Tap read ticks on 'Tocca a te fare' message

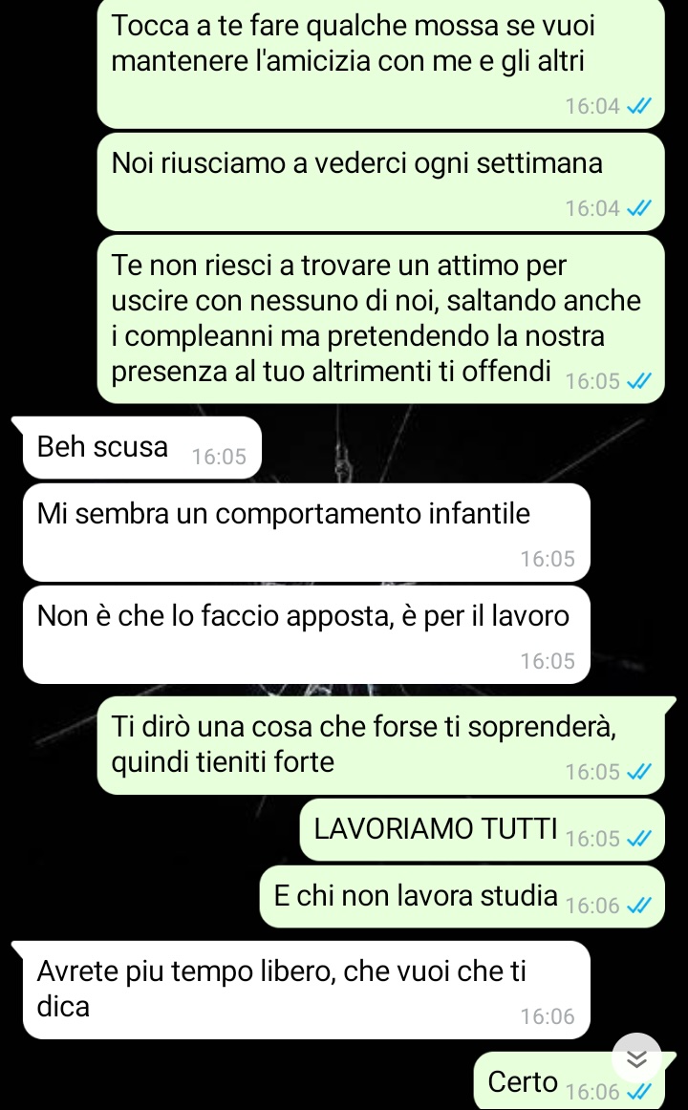(639, 106)
